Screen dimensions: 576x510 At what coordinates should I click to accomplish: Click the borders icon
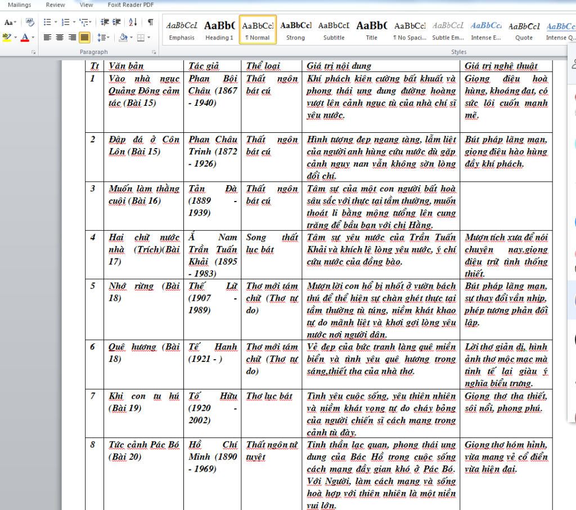(141, 37)
